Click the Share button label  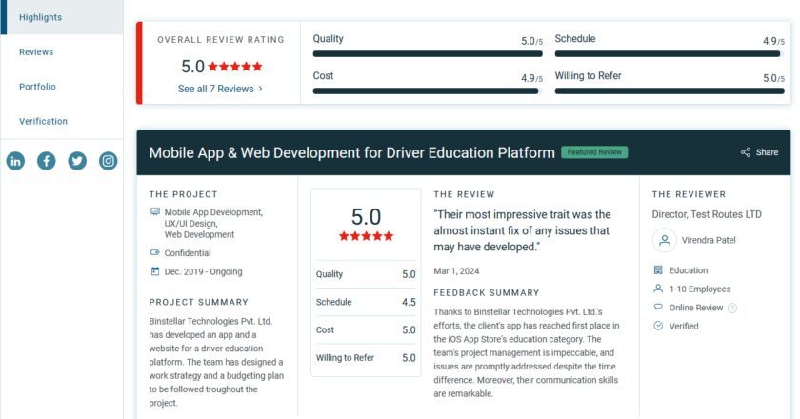pos(767,152)
